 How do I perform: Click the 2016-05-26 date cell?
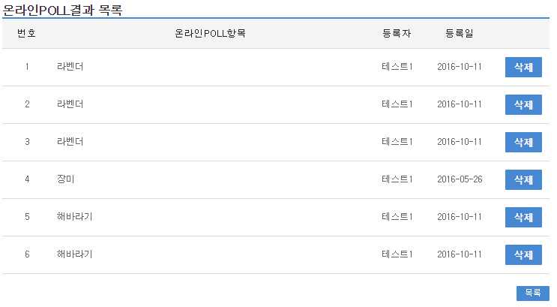tap(459, 179)
